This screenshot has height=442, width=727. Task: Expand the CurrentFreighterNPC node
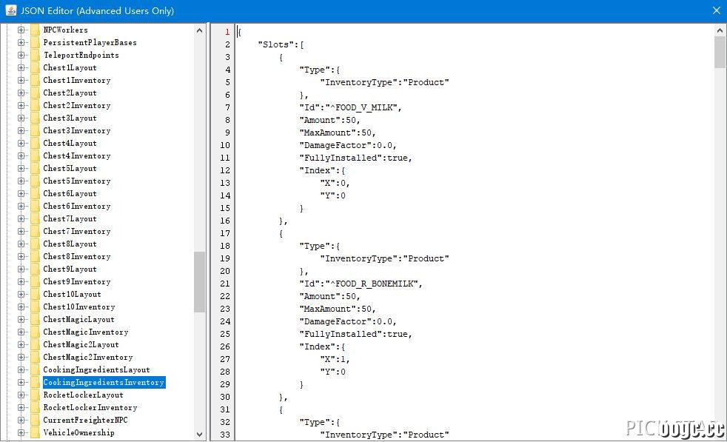click(21, 421)
